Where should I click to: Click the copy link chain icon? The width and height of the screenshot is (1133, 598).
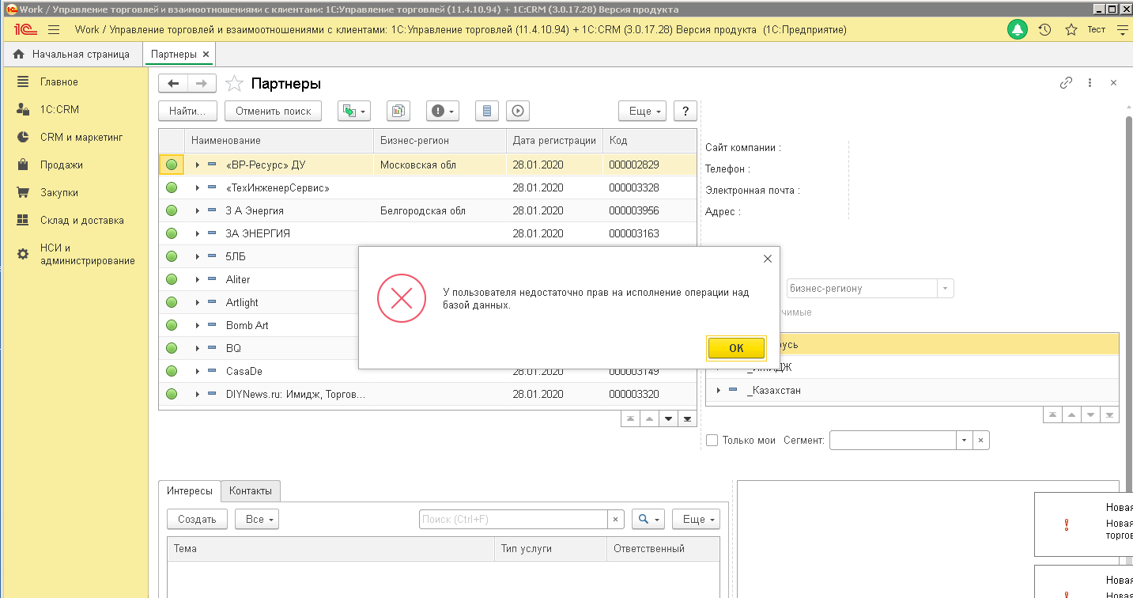tap(1066, 83)
